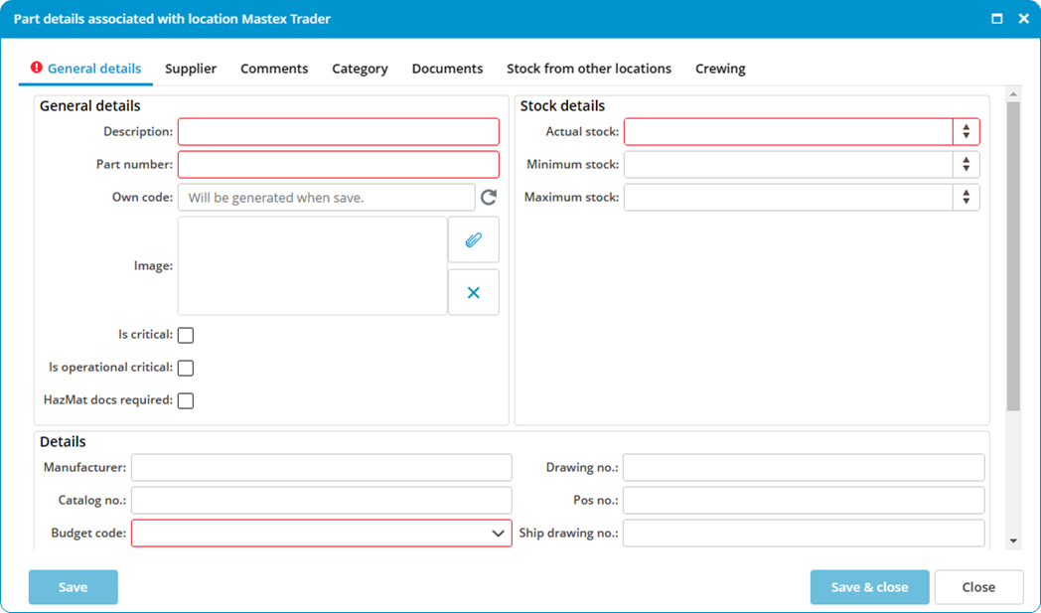This screenshot has height=613, width=1041.
Task: Click the Drawing no. field
Action: (x=804, y=468)
